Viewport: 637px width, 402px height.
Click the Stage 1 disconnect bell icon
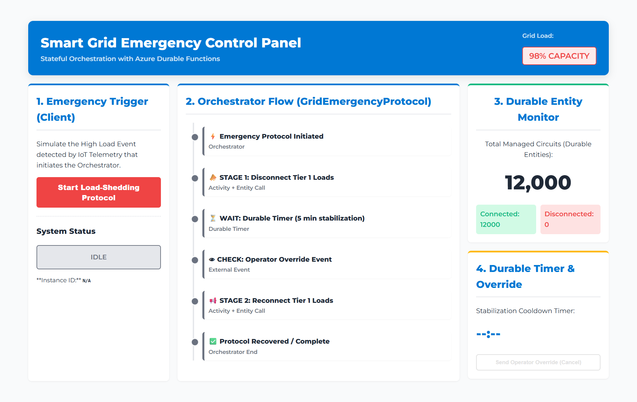coord(213,177)
